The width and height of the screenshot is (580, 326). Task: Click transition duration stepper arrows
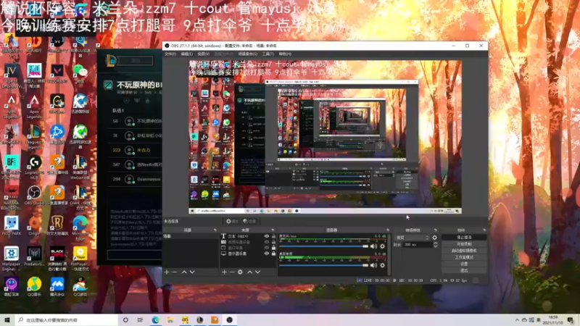pyautogui.click(x=436, y=245)
